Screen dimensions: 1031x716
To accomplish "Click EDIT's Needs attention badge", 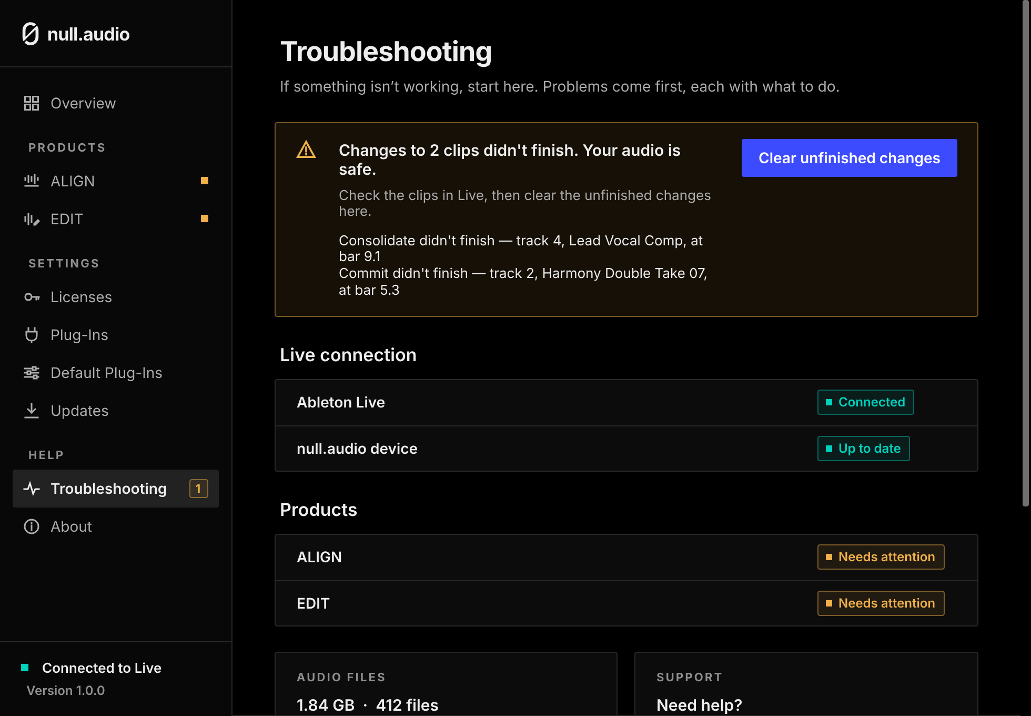I will [x=881, y=603].
